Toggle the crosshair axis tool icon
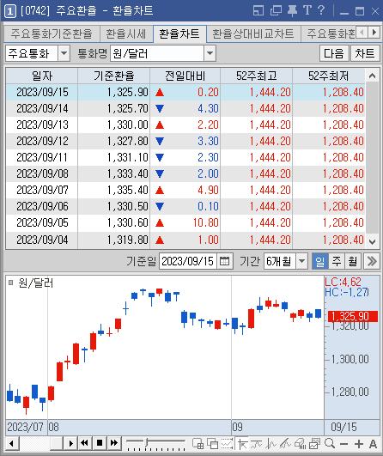Screen dimensions: 383x456 tap(242, 444)
